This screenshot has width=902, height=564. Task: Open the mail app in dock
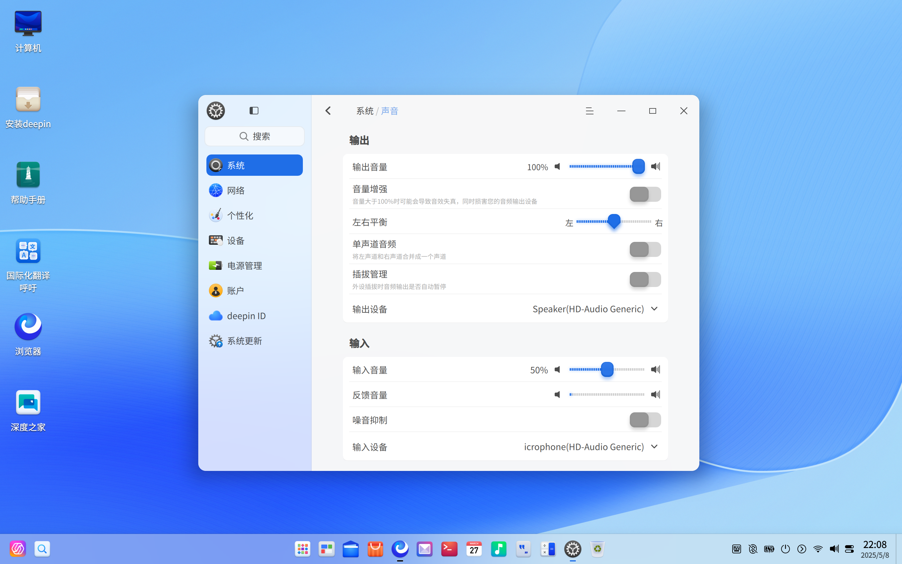[425, 549]
